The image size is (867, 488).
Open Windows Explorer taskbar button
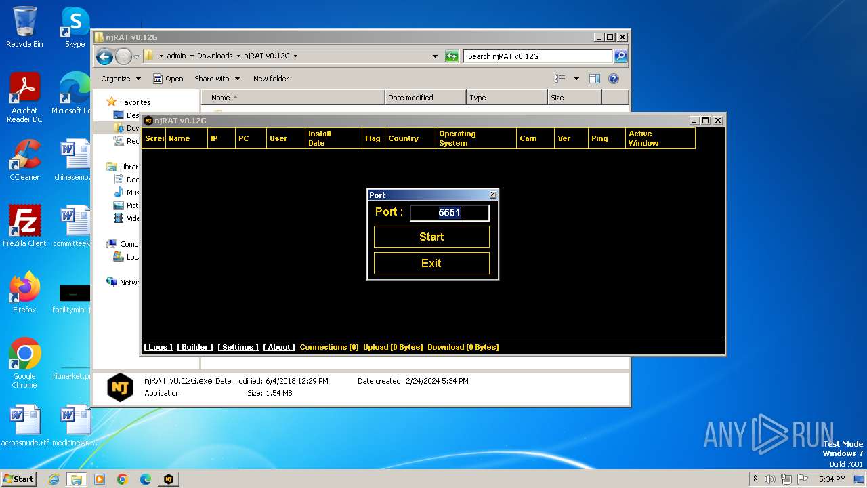(x=77, y=479)
